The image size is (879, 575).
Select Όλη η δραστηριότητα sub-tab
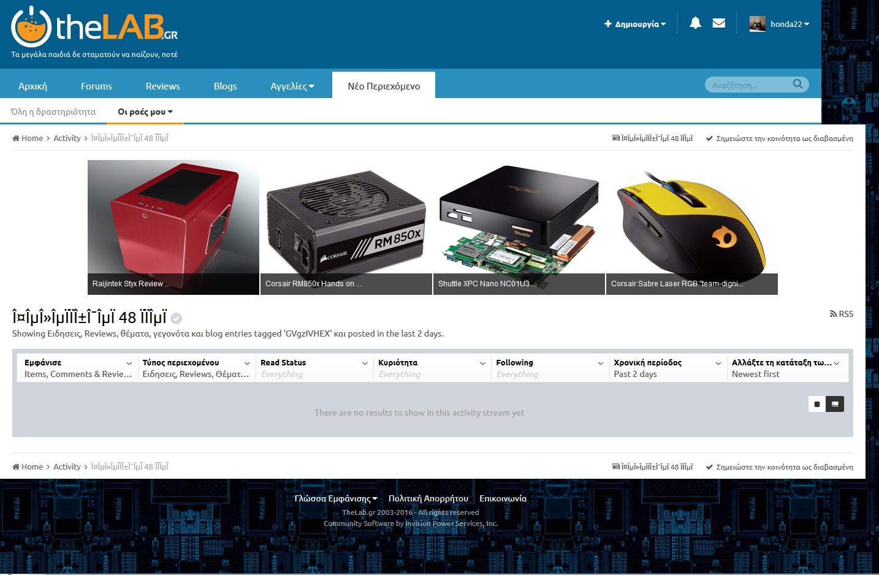point(53,112)
